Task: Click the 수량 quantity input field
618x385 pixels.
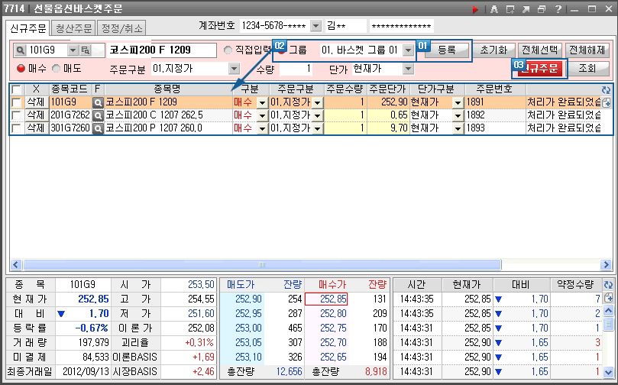Action: (296, 69)
